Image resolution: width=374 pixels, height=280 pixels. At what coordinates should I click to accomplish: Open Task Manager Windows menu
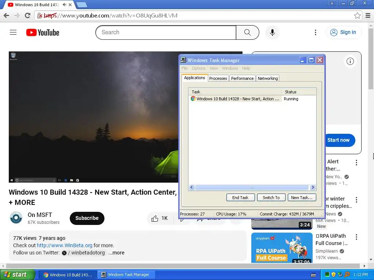pyautogui.click(x=230, y=68)
